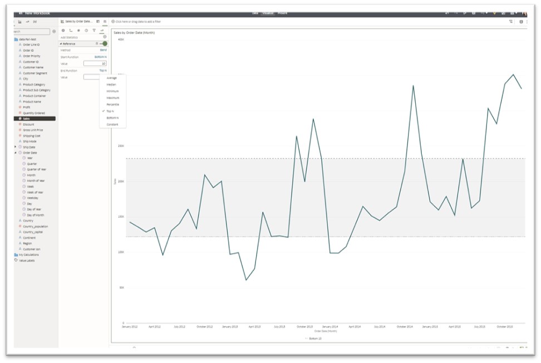This screenshot has width=541, height=363.
Task: Select Median from the function list
Action: click(111, 85)
